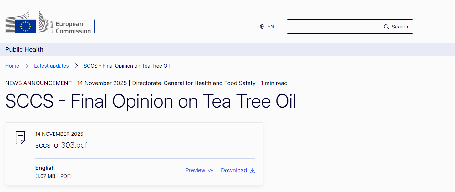Preview the sccs_o_303.pdf document

(195, 170)
